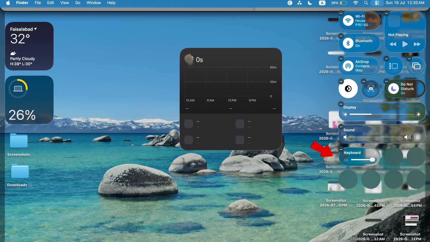Open the Screen Mirroring control
Screen dimensions: 430x242
click(416, 66)
